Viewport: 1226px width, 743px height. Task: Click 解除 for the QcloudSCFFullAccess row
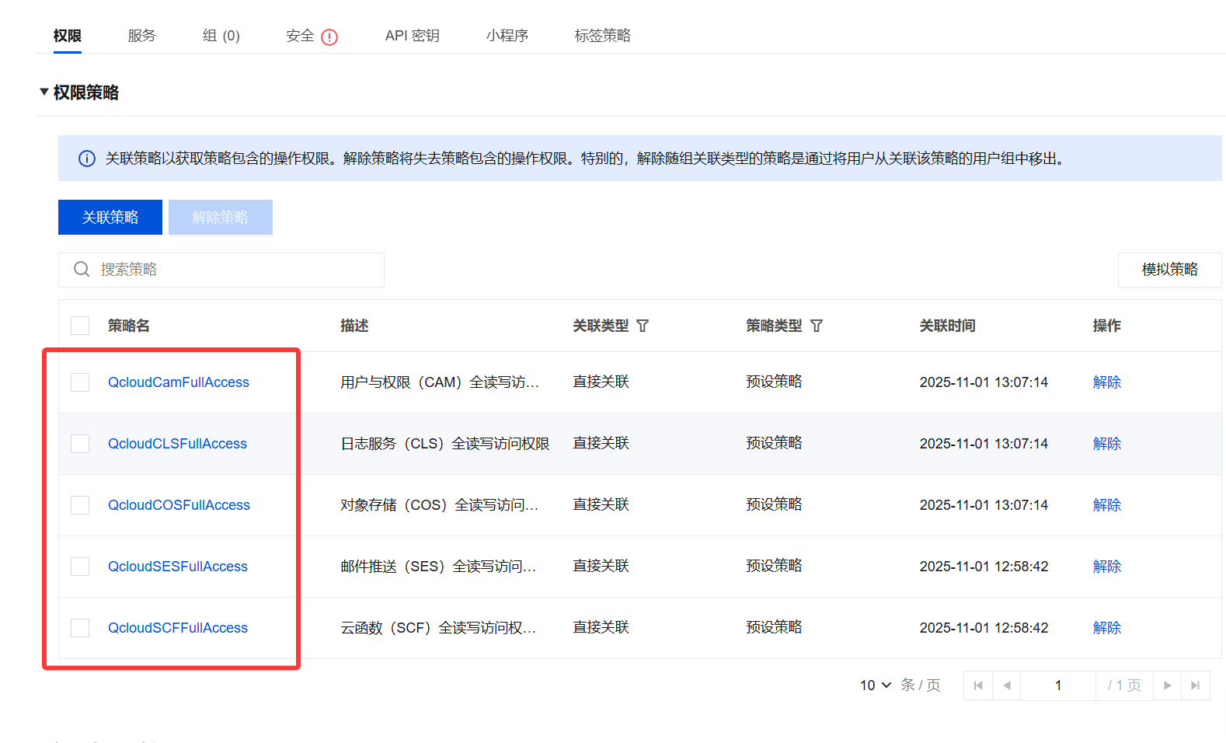pos(1106,628)
